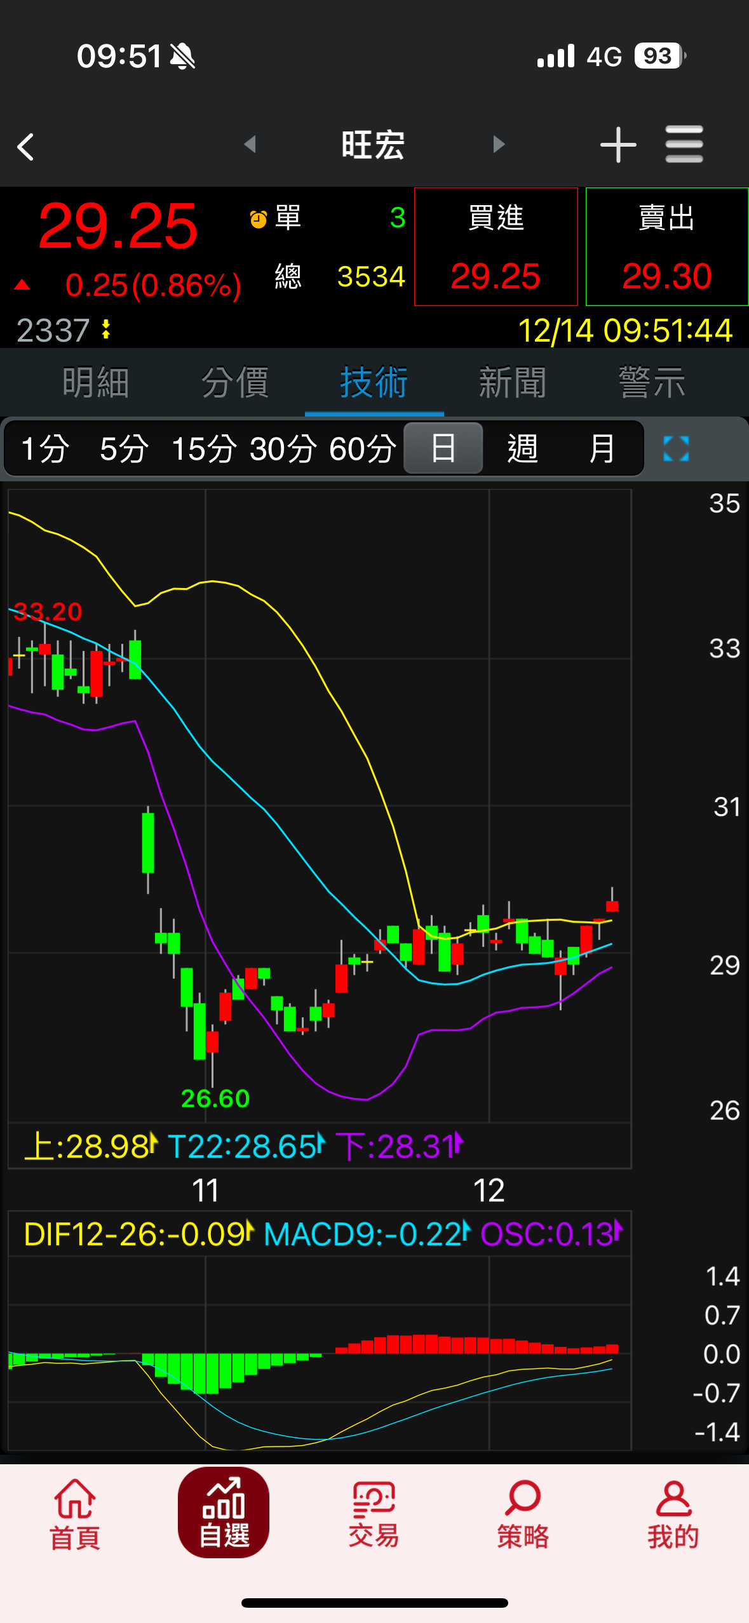Go to previous stock with left triangle
The height and width of the screenshot is (1623, 749).
(250, 145)
